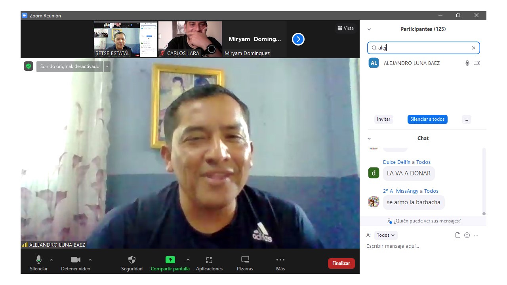The height and width of the screenshot is (285, 507).
Task: Click the muted microphone icon on CARLOS LARA thumbnail
Action: 162,53
